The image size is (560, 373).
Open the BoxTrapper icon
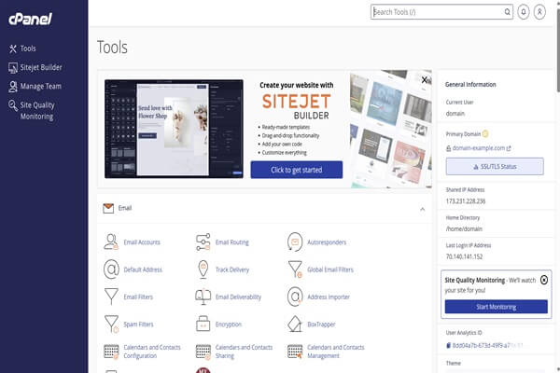tap(295, 324)
